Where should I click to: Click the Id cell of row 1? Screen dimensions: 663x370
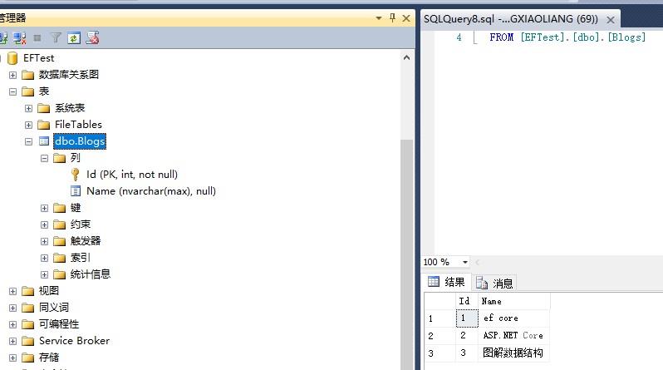[467, 318]
